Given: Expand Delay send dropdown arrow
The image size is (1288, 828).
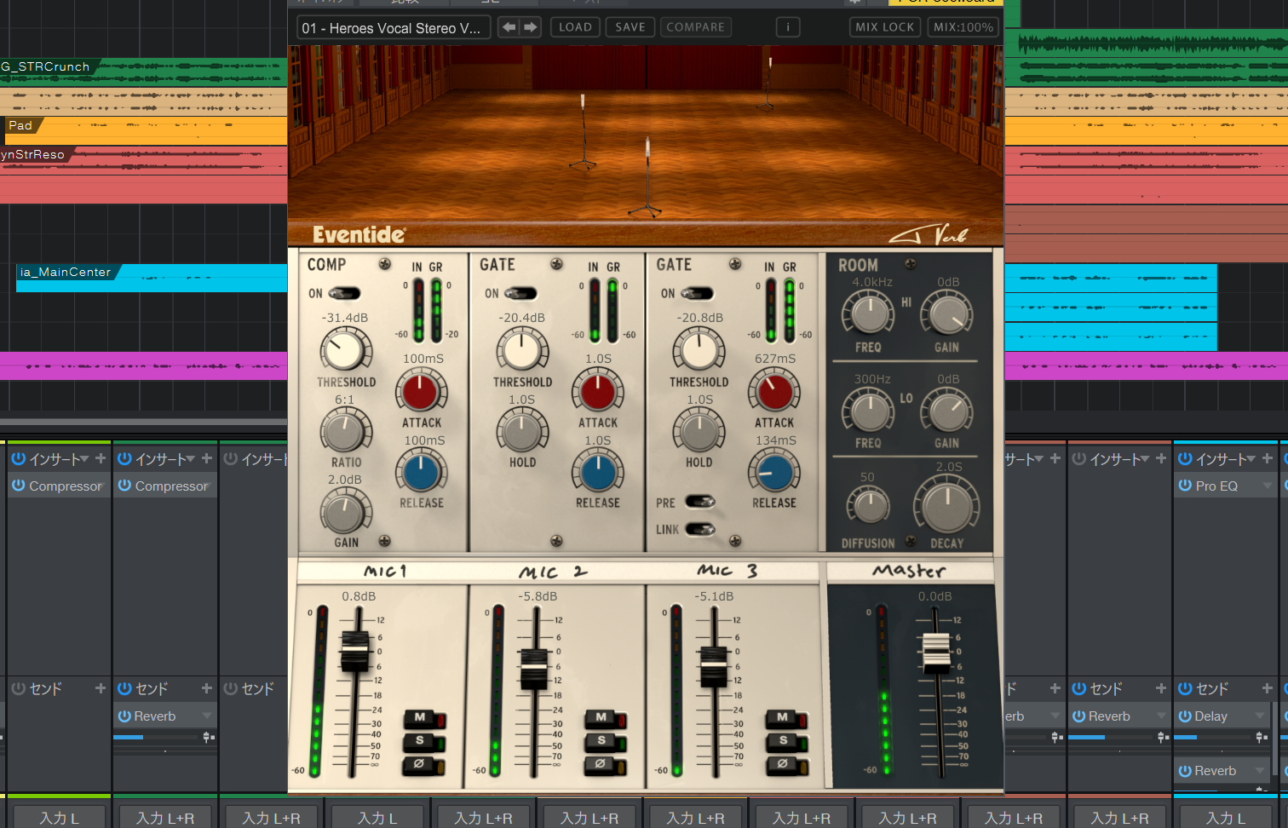Looking at the screenshot, I should click(x=1260, y=716).
